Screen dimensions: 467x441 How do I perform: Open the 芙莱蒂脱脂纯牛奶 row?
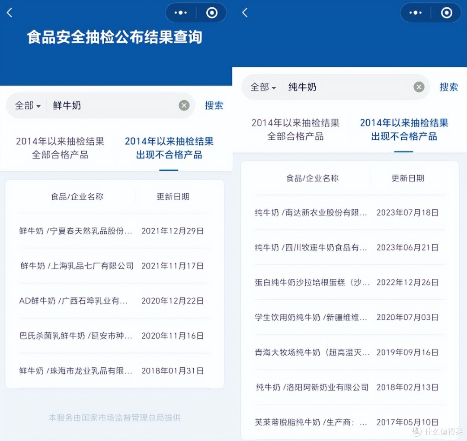coord(349,422)
